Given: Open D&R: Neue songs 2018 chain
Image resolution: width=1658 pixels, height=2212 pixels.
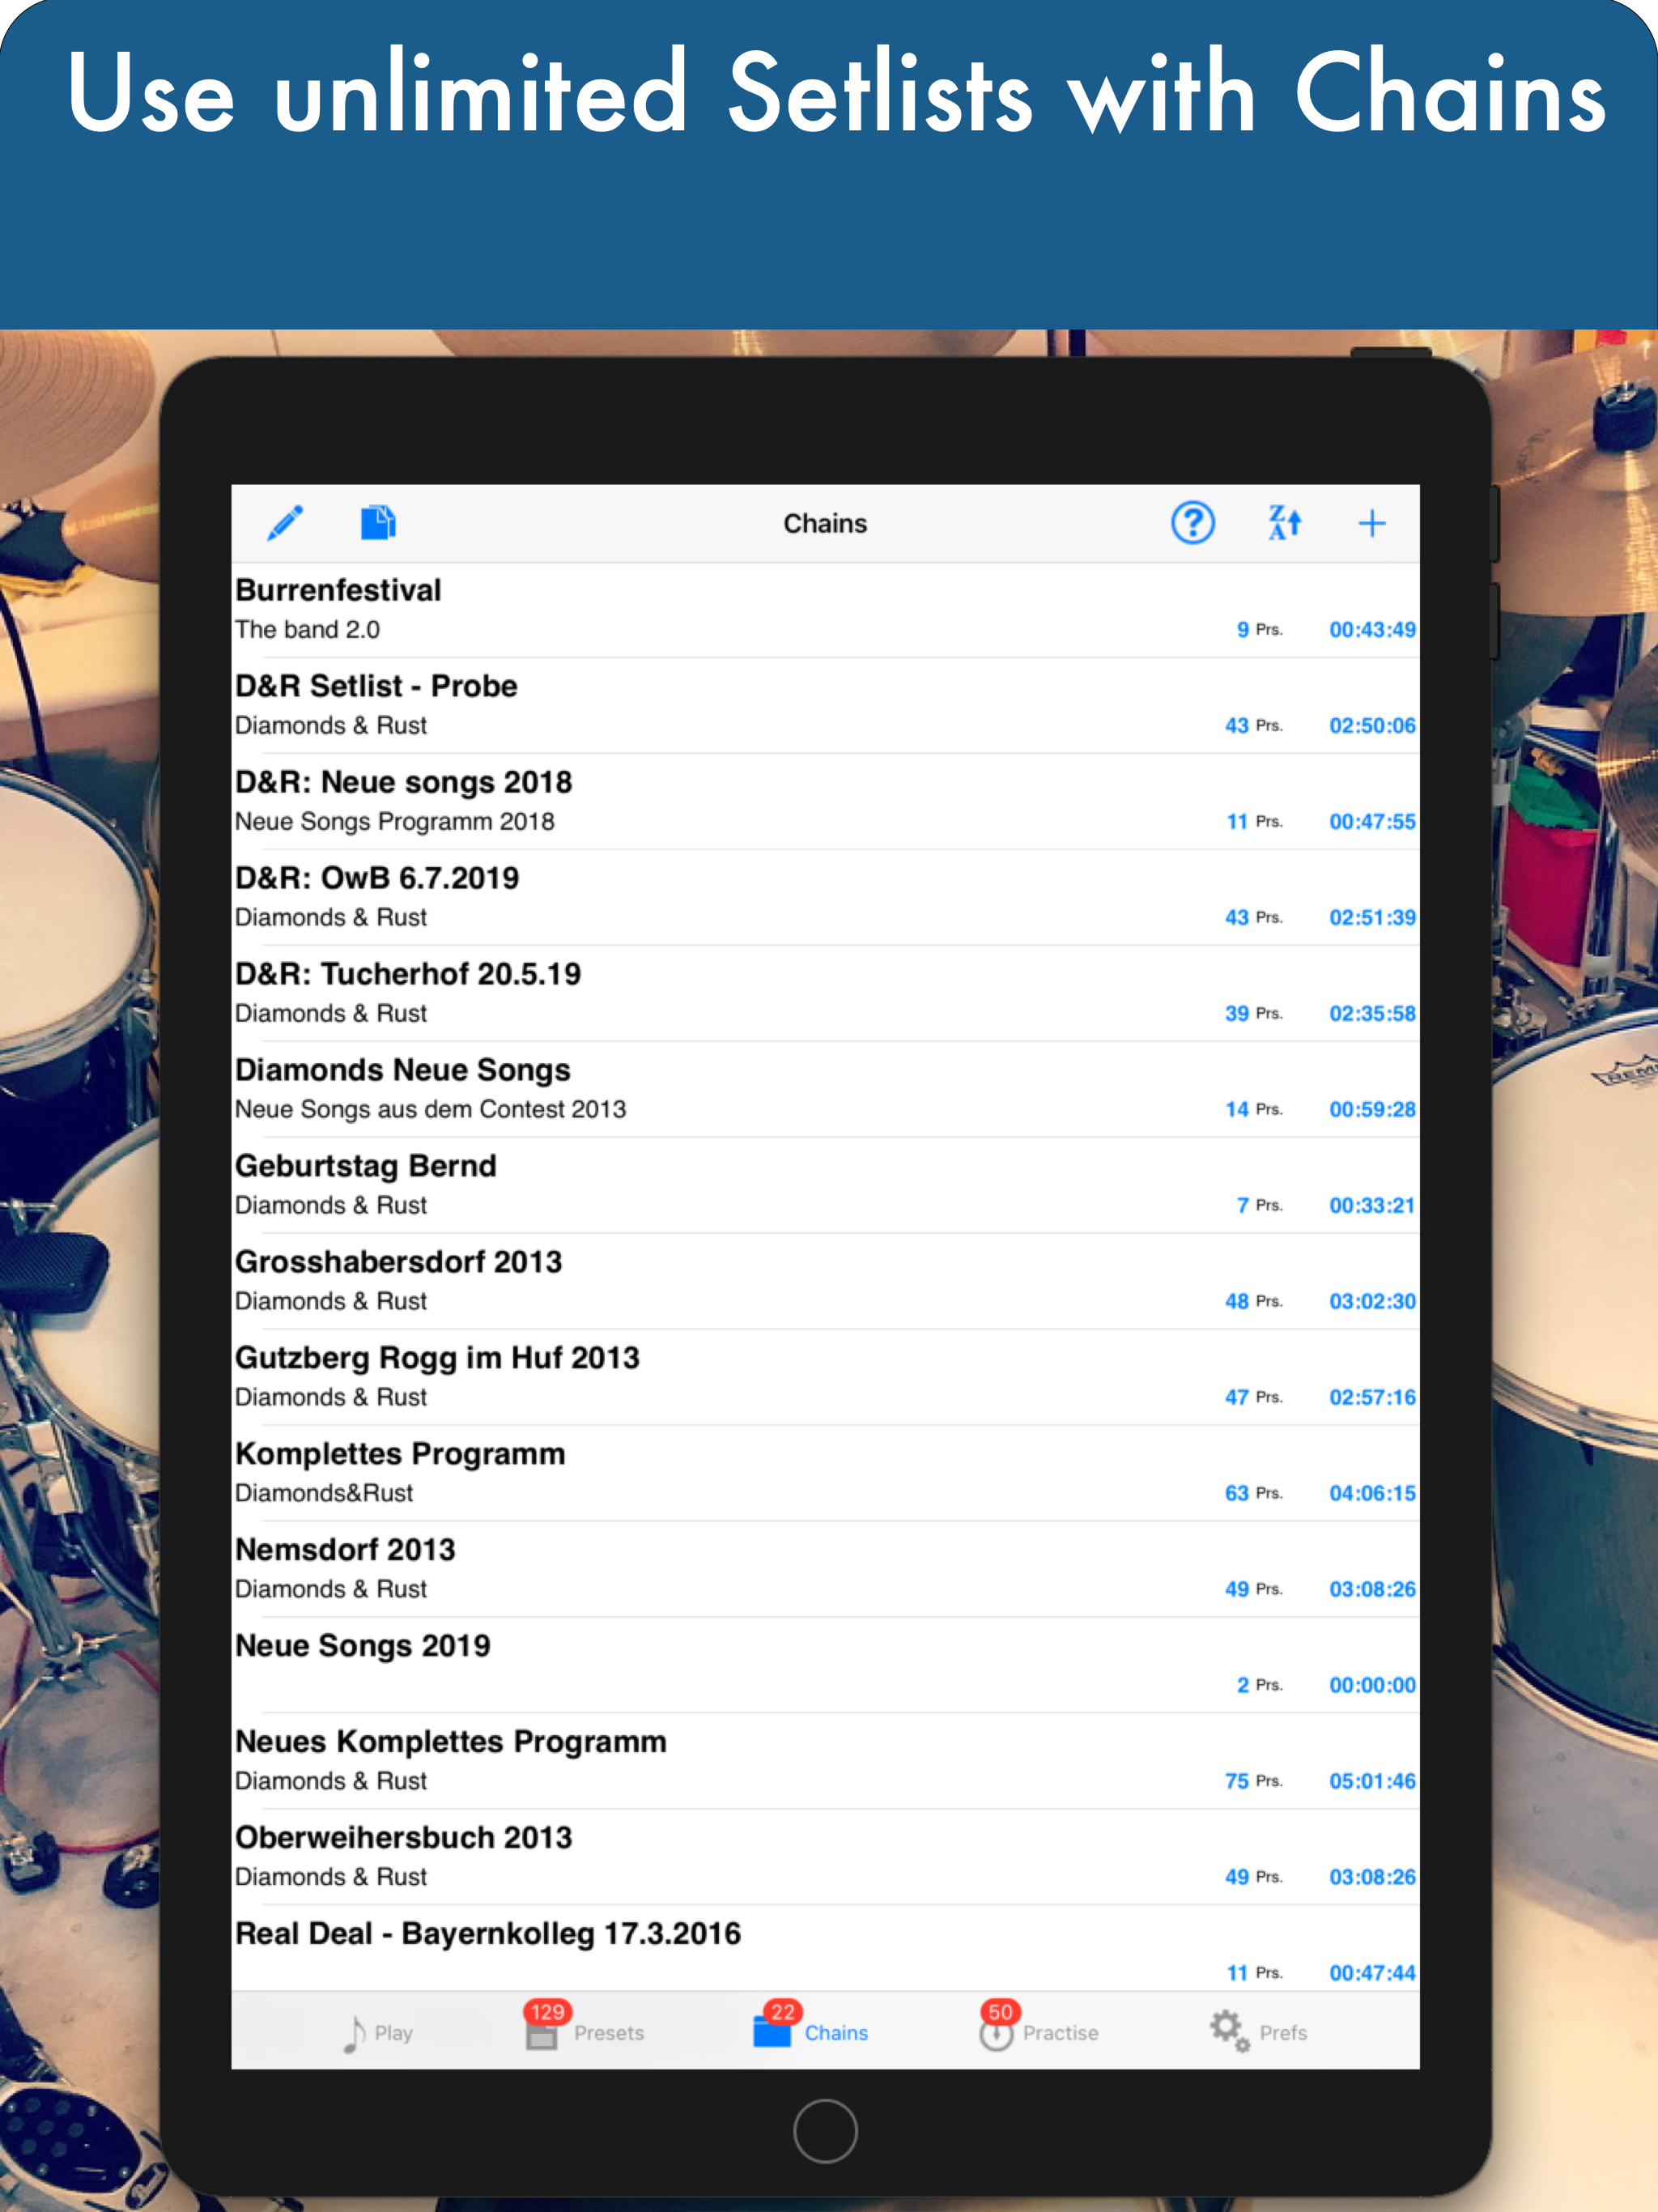Looking at the screenshot, I should (824, 801).
